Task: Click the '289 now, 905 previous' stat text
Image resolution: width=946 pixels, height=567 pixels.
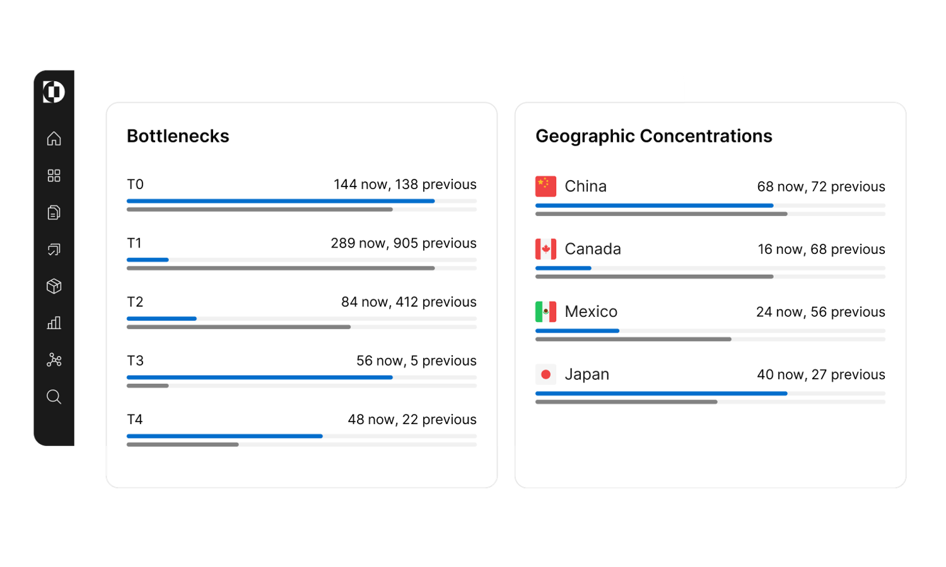Action: tap(404, 243)
